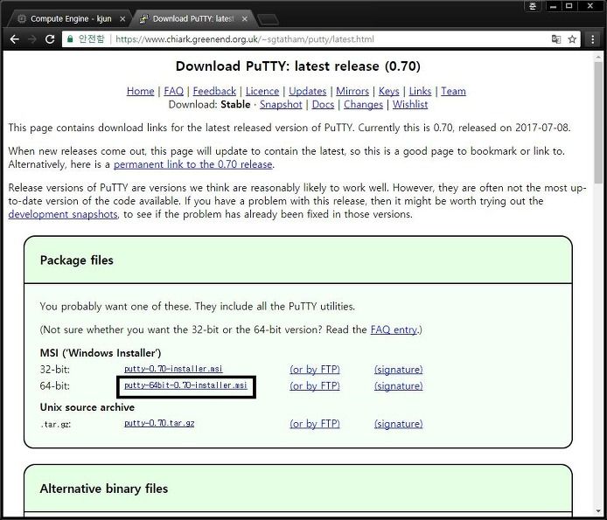Download putty-64bit-0.70-installer.msi

[x=185, y=385]
